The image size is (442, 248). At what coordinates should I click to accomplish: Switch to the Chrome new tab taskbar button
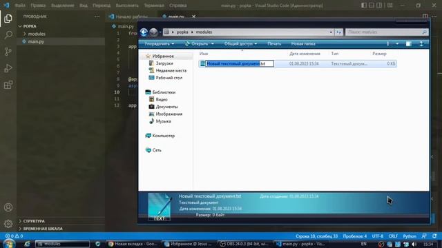point(133,244)
